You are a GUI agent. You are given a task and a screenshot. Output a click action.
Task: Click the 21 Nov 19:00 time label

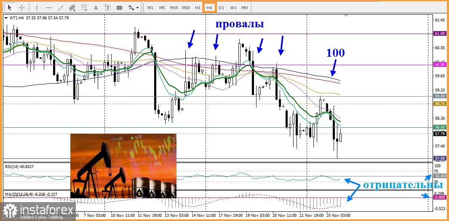pos(311,215)
